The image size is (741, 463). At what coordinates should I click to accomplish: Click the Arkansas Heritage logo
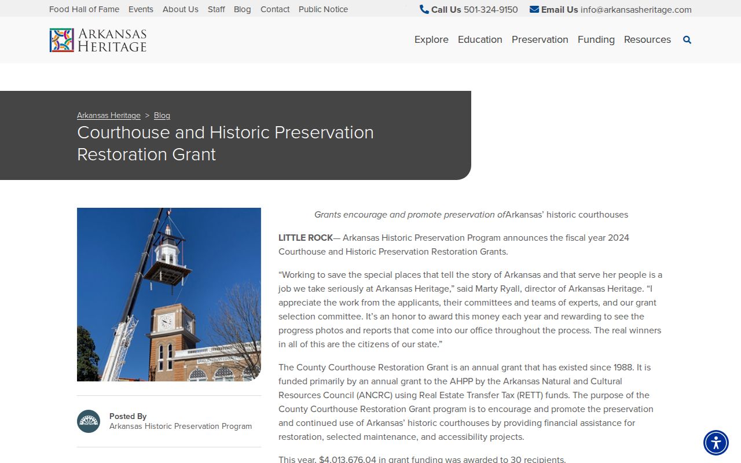pyautogui.click(x=98, y=40)
